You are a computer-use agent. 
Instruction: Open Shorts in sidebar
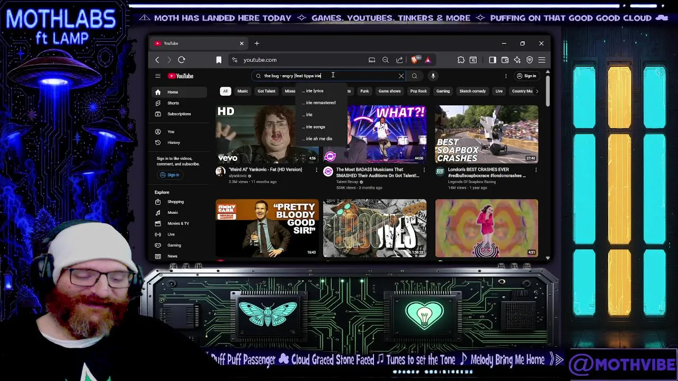coord(180,103)
